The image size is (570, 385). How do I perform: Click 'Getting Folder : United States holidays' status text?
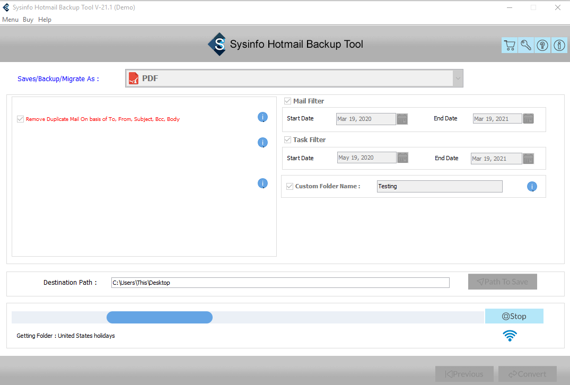[x=66, y=336]
